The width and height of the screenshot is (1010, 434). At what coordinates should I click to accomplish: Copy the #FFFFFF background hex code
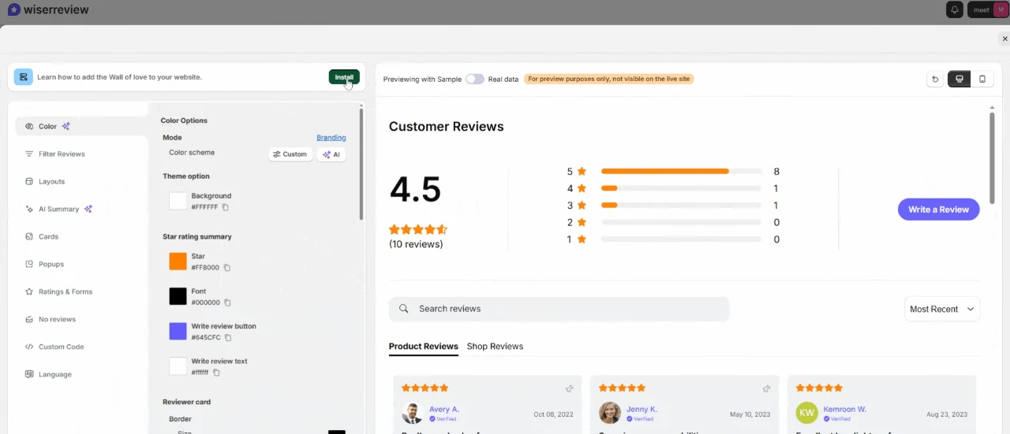pos(226,207)
